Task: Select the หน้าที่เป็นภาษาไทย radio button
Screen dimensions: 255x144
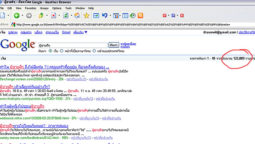Action: (x=62, y=51)
